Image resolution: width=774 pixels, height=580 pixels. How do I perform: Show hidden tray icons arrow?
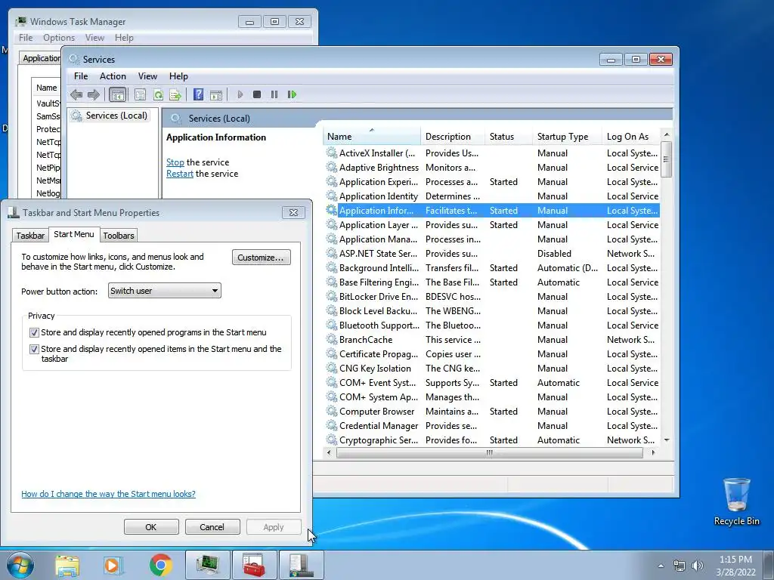661,566
